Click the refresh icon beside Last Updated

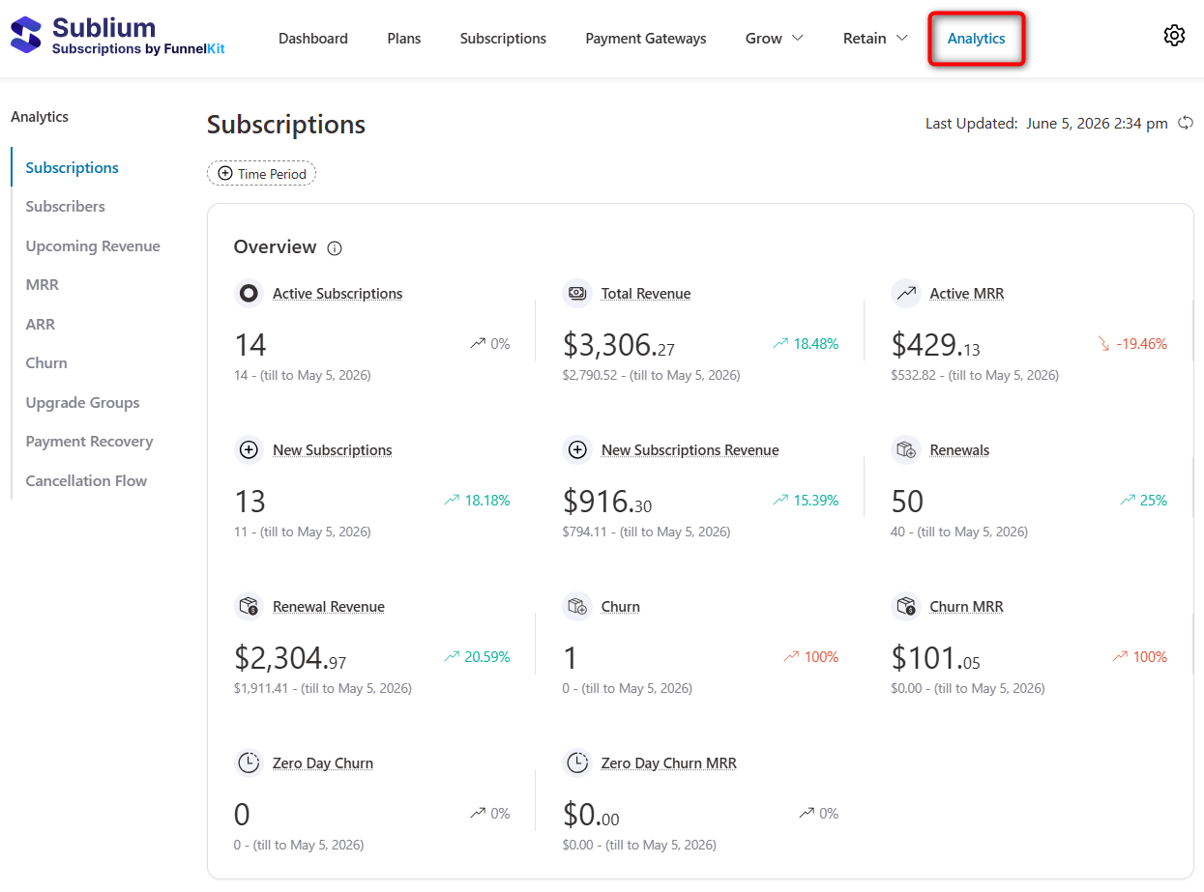point(1186,123)
